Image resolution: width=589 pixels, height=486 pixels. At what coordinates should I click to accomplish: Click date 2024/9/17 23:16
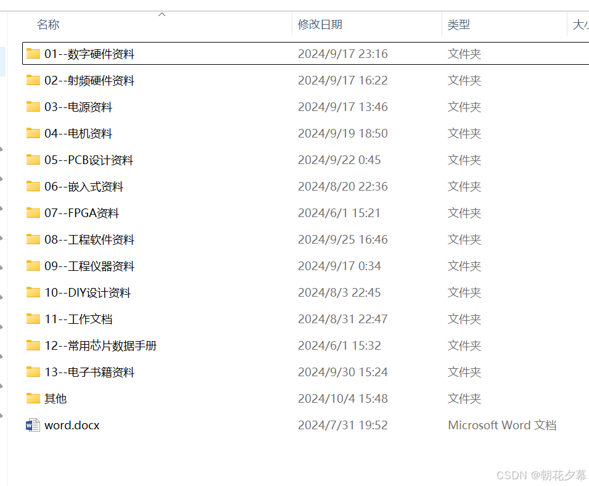point(342,54)
